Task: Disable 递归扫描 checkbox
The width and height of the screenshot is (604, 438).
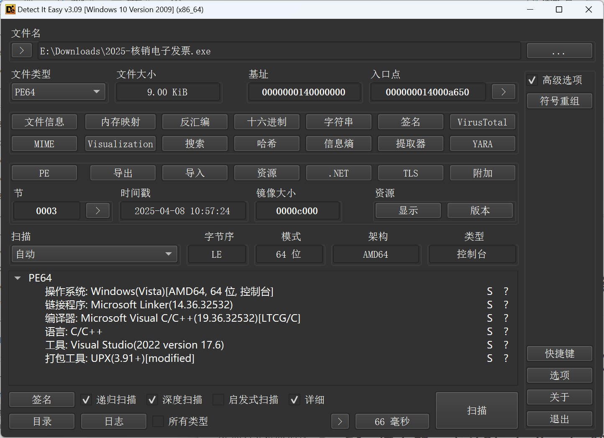Action: pos(86,400)
